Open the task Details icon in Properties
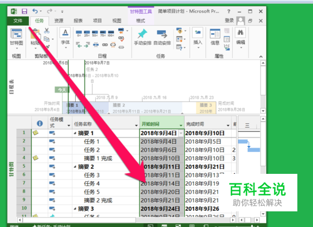Screen dimensions: 313x227 [x=227, y=39]
